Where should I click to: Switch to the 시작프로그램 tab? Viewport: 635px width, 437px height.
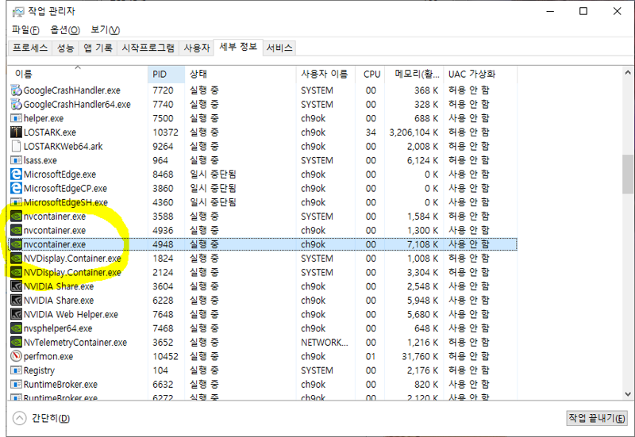click(148, 48)
